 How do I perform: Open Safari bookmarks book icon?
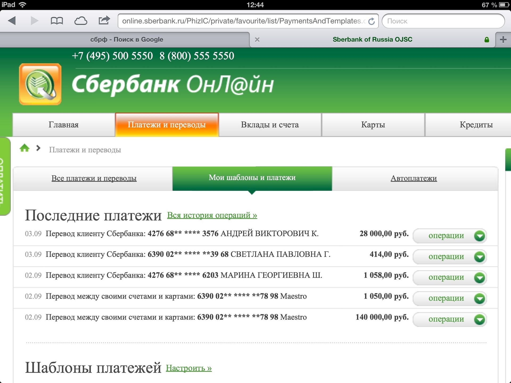pos(57,21)
